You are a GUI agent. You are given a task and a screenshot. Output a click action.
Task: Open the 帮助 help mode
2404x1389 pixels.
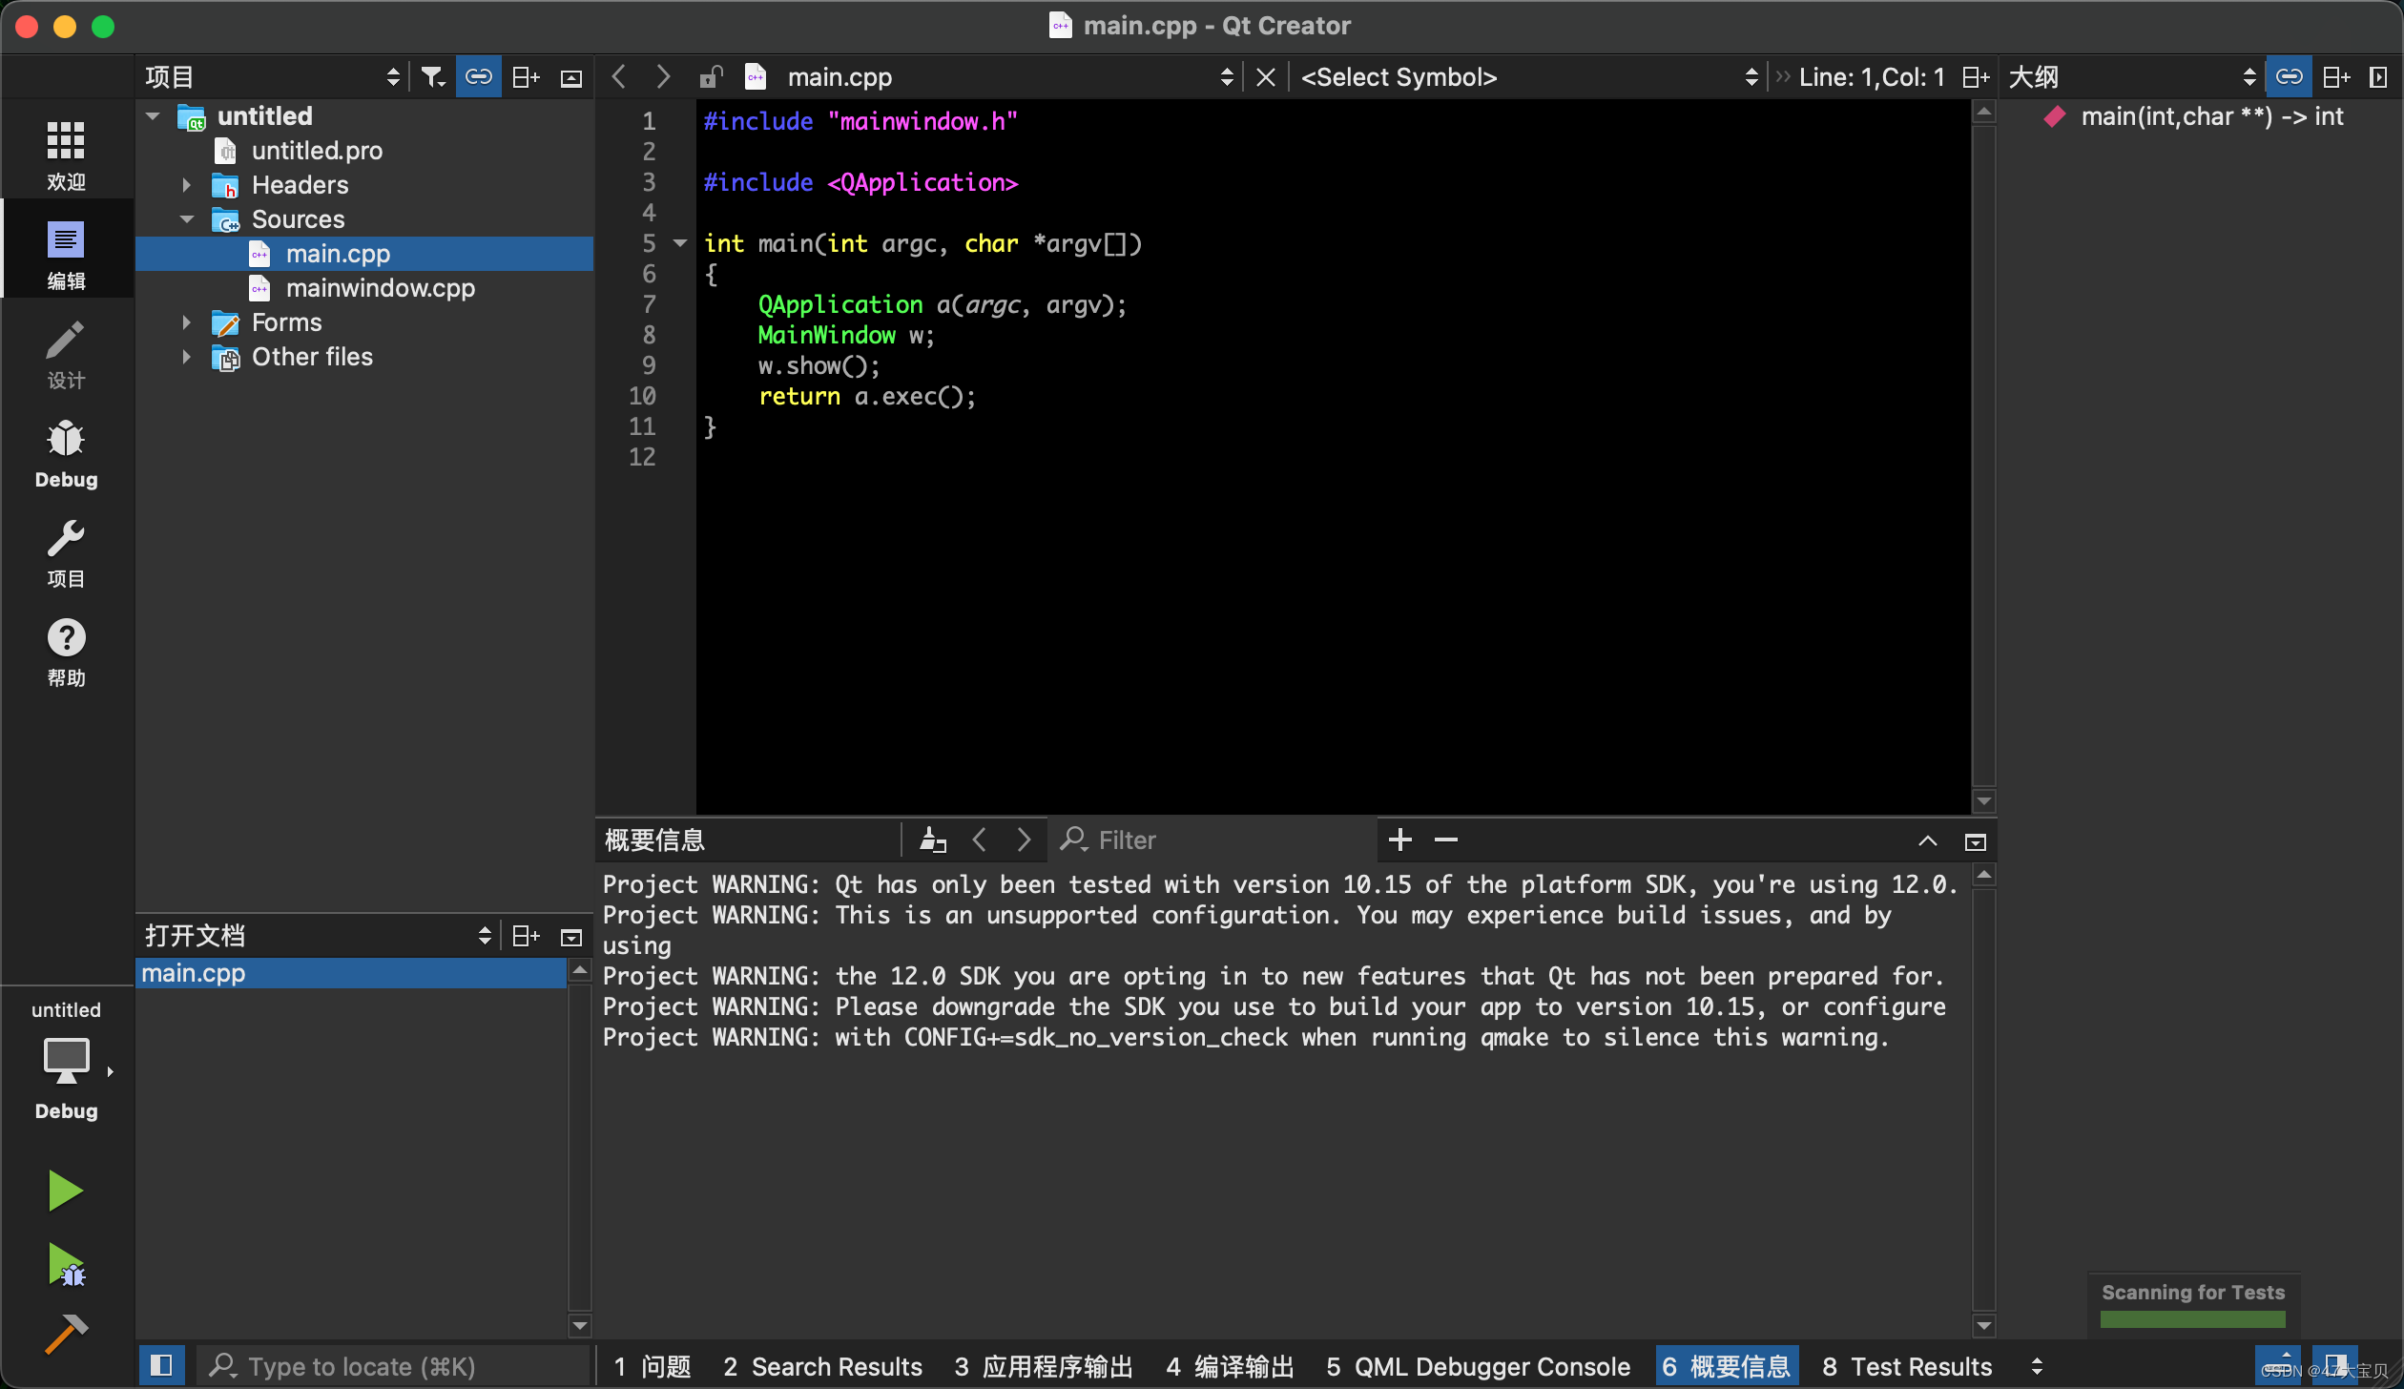coord(66,653)
